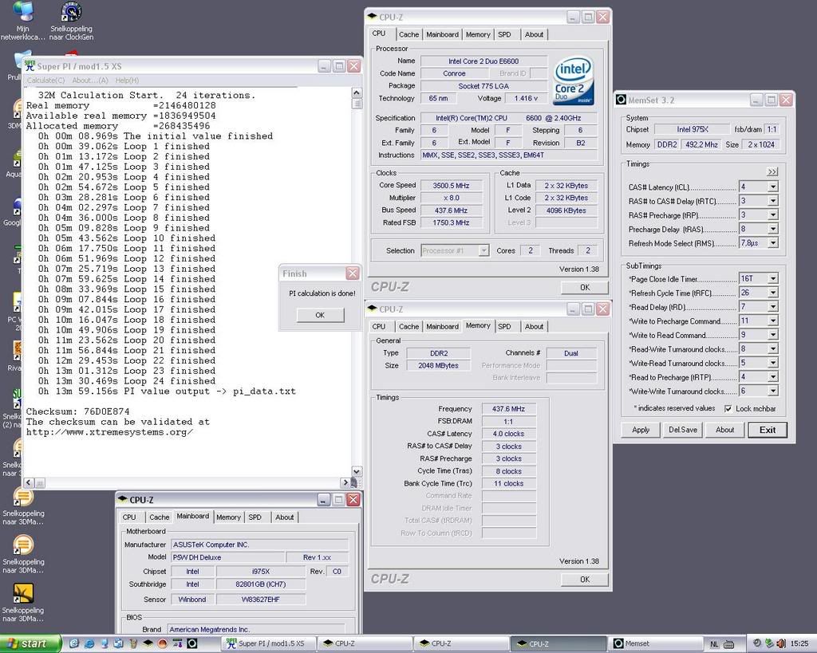Image resolution: width=817 pixels, height=653 pixels.
Task: Click the Internet Explorer quick launch icon
Action: 89,643
